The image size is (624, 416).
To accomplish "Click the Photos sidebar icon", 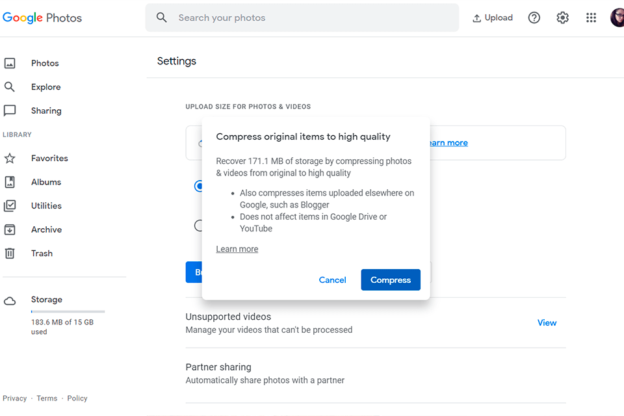I will pos(10,63).
